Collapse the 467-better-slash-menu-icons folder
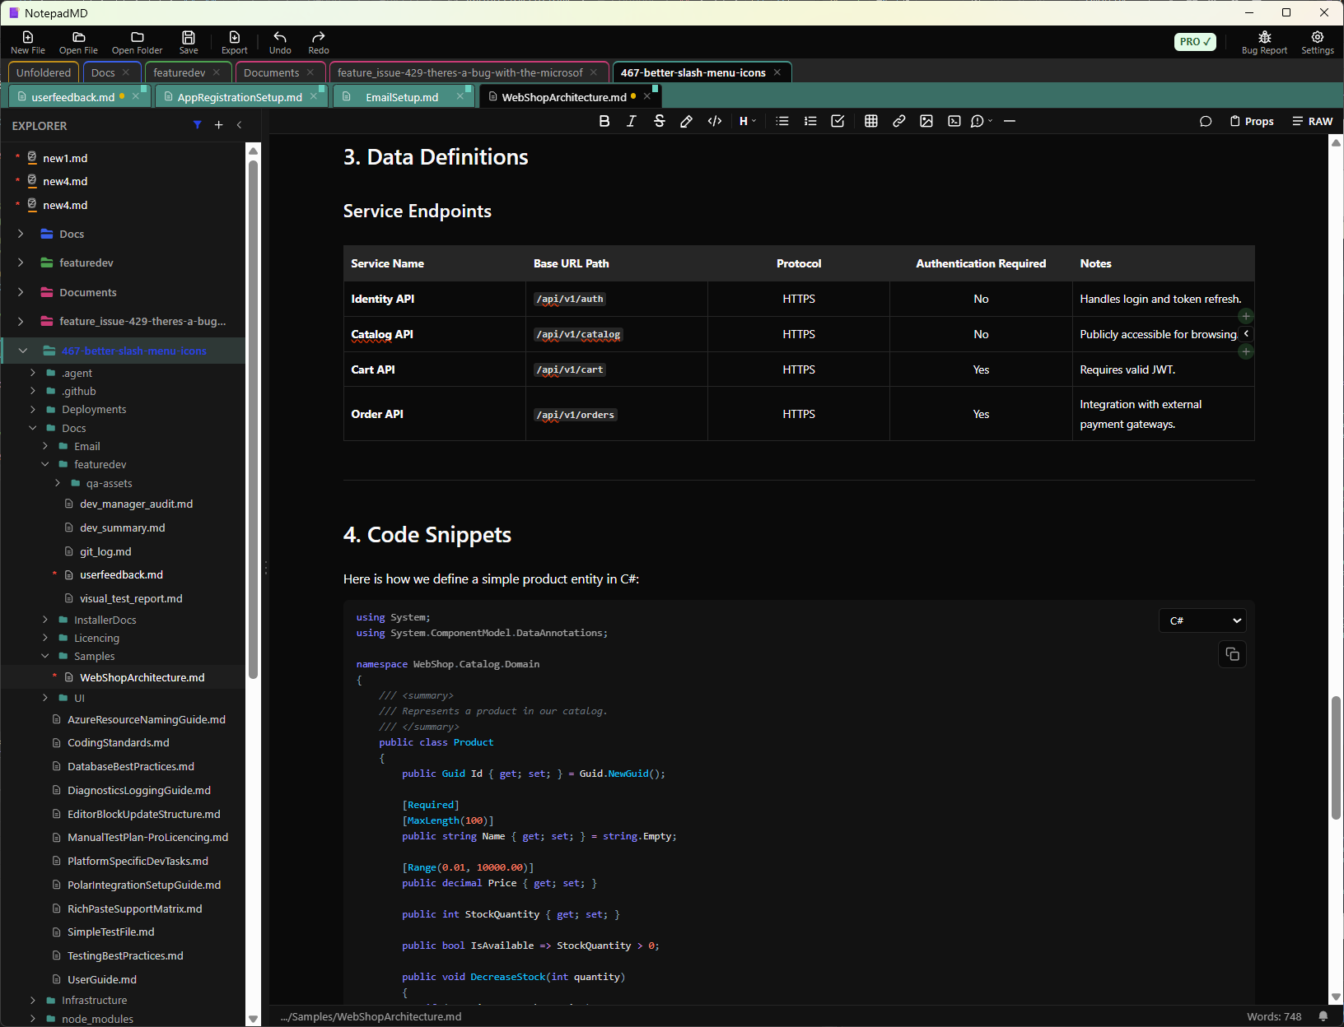 click(23, 351)
